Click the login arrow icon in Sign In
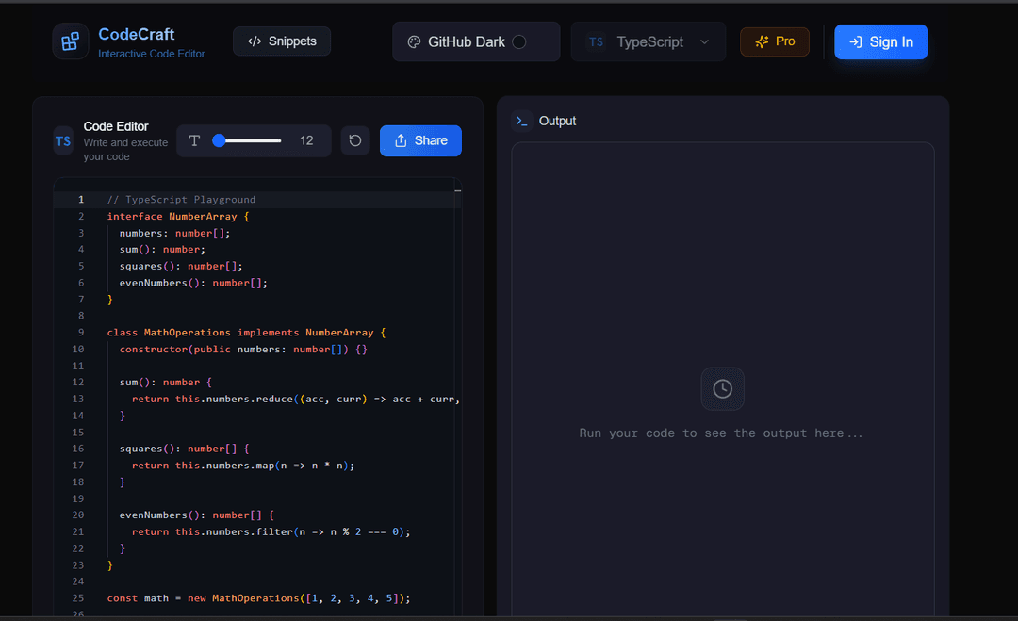Viewport: 1018px width, 621px height. pyautogui.click(x=856, y=42)
